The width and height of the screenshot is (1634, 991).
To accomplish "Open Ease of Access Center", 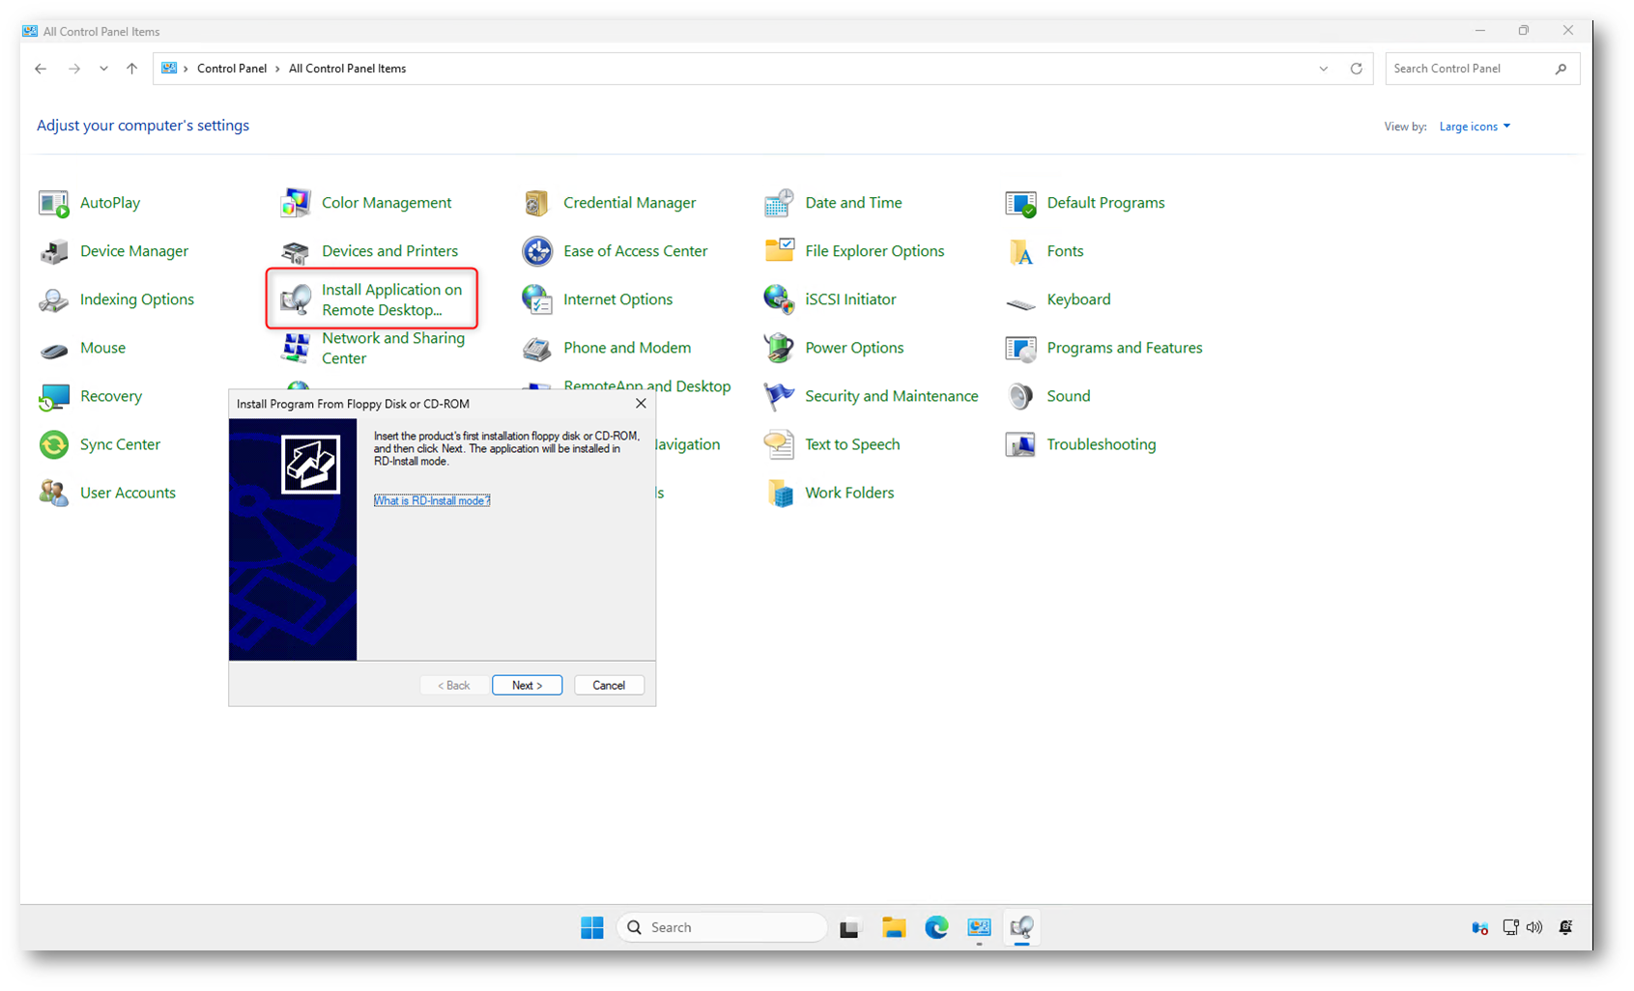I will pos(635,251).
